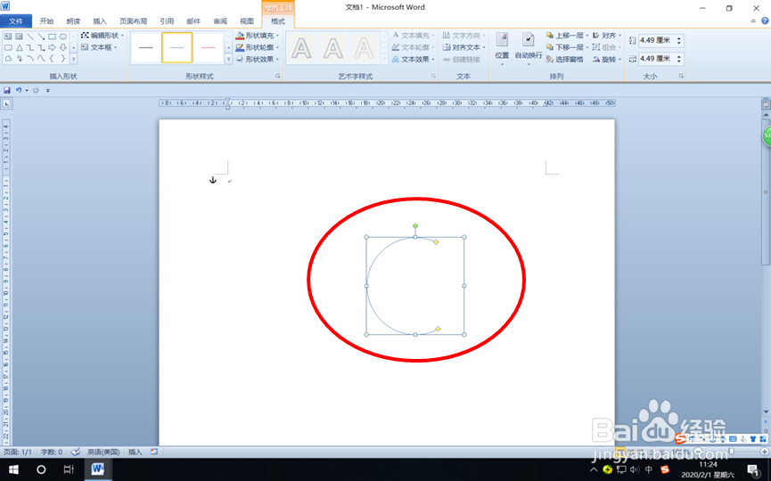Open the 选择窗格 selection pane

coord(564,60)
